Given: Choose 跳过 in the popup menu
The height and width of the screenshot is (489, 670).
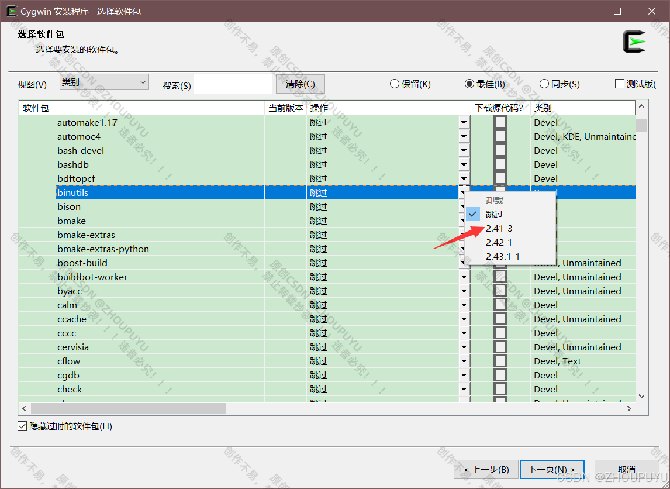Looking at the screenshot, I should [x=510, y=214].
